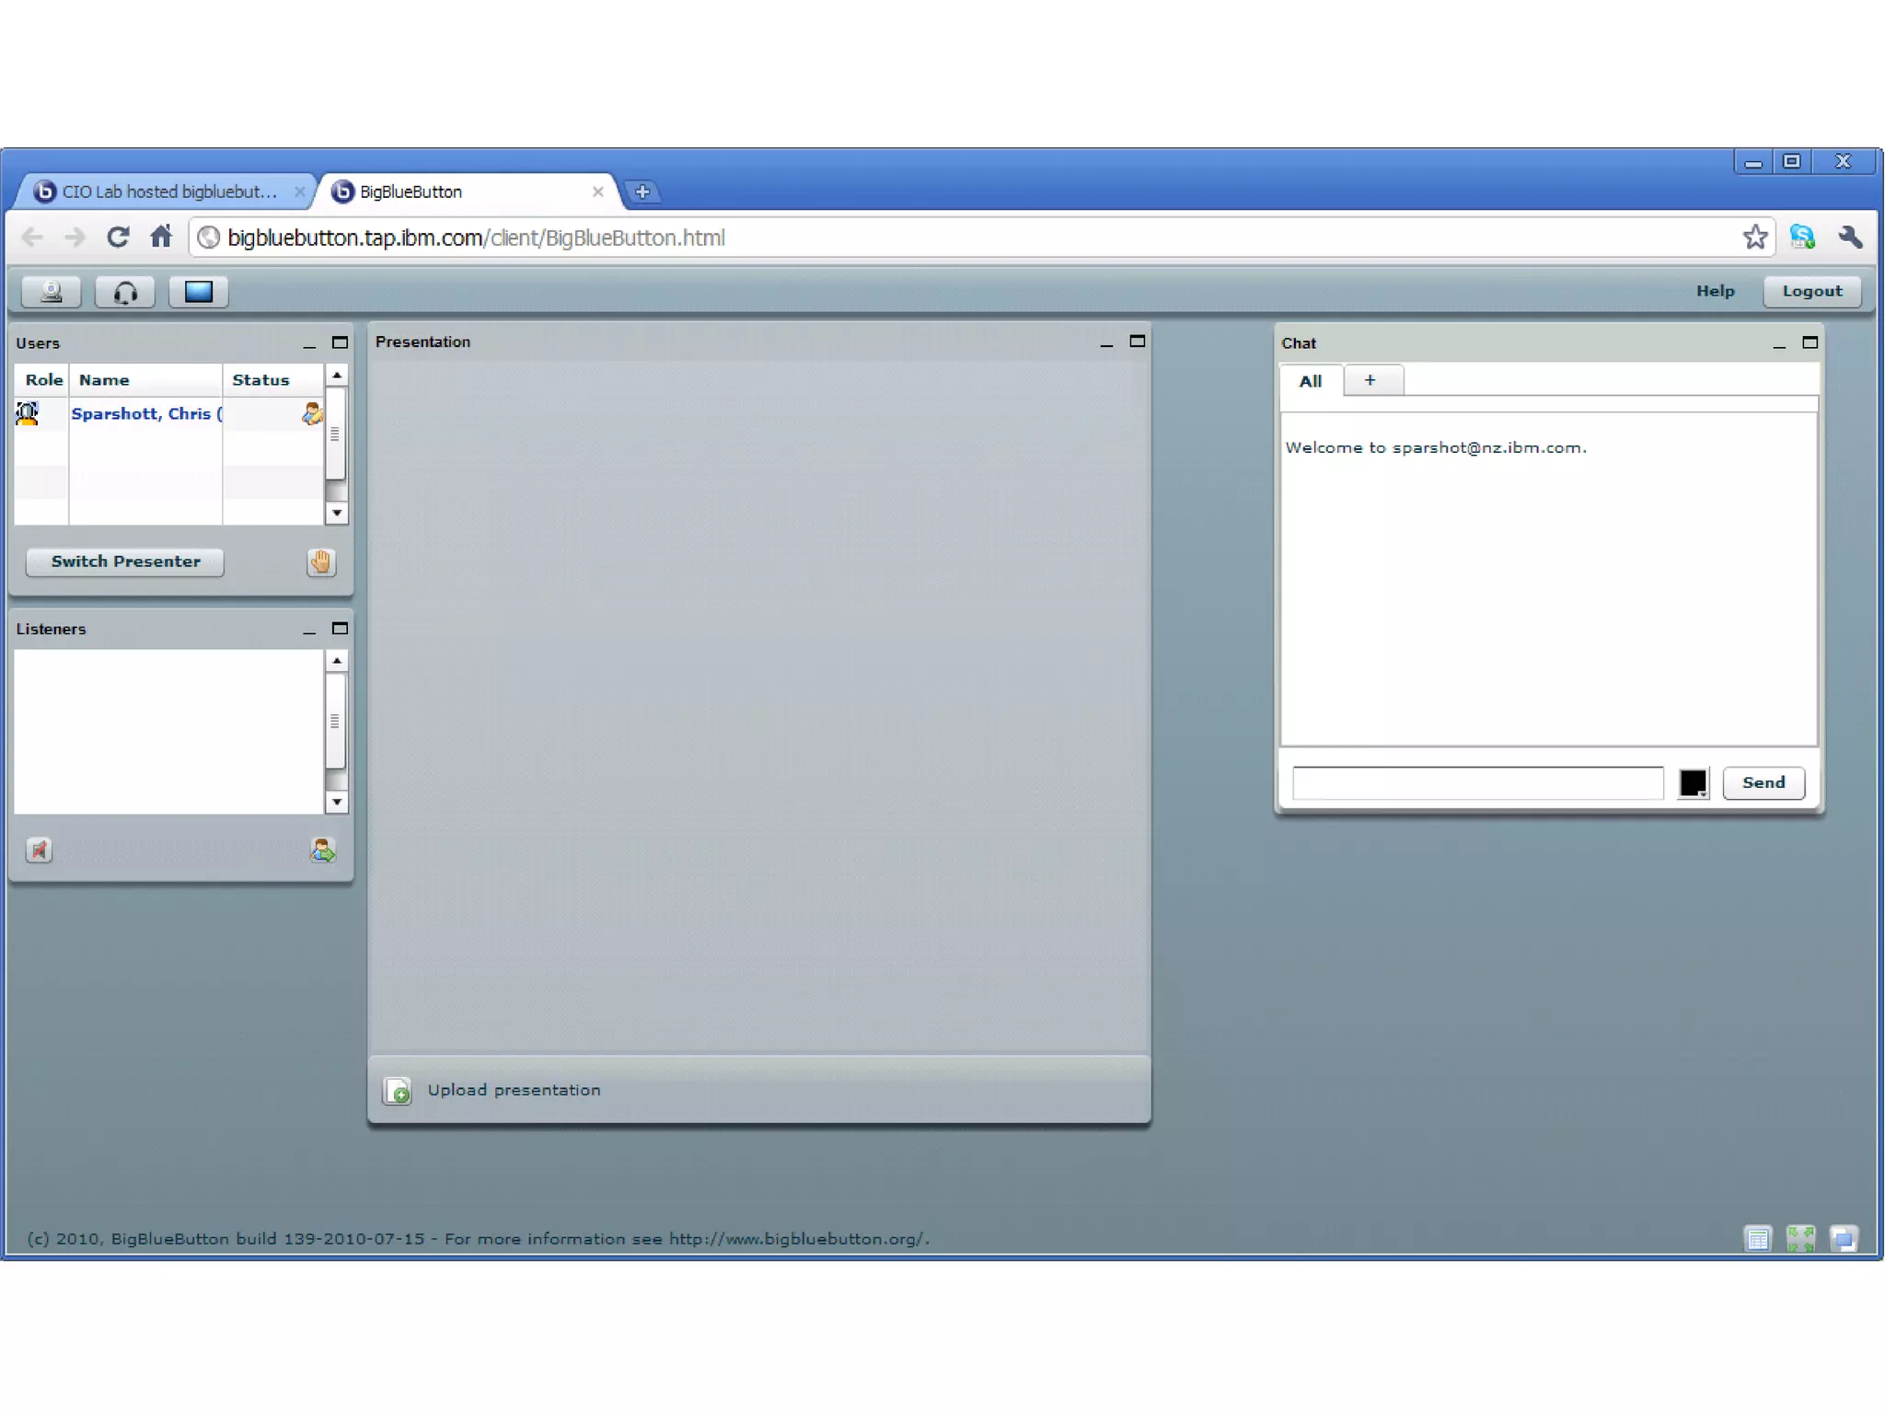Minimize the Users panel
The image size is (1885, 1413).
click(309, 343)
